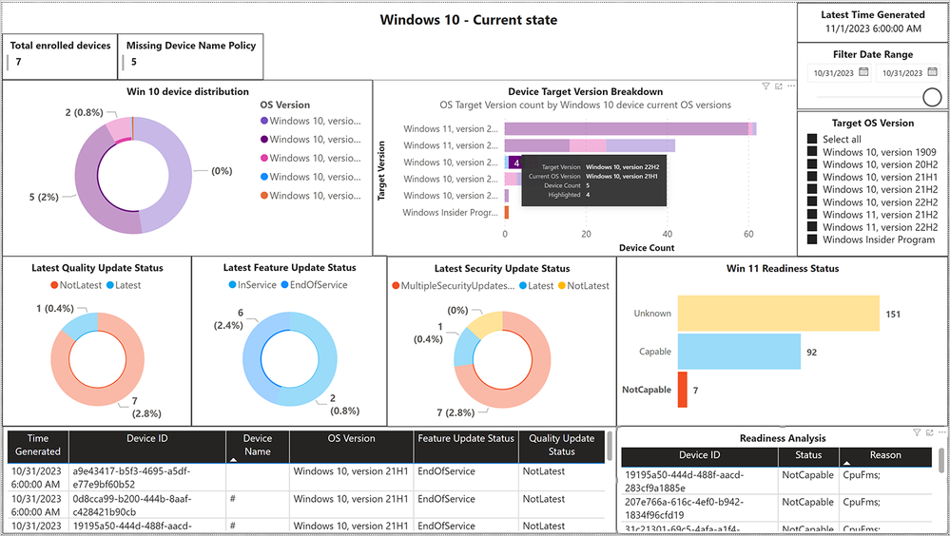Toggle Windows 10, version 1909 checkbox

pos(812,151)
